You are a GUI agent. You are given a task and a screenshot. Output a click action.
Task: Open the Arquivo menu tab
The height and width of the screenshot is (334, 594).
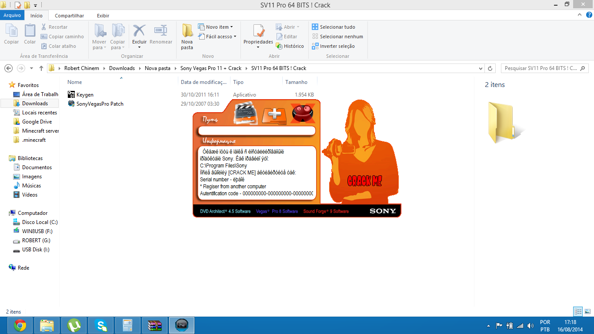[12, 15]
